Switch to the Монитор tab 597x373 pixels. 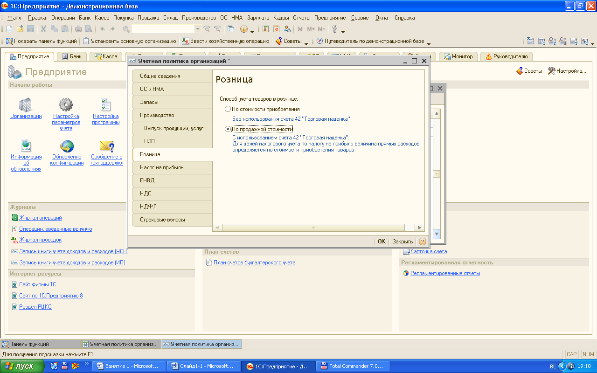tap(458, 56)
